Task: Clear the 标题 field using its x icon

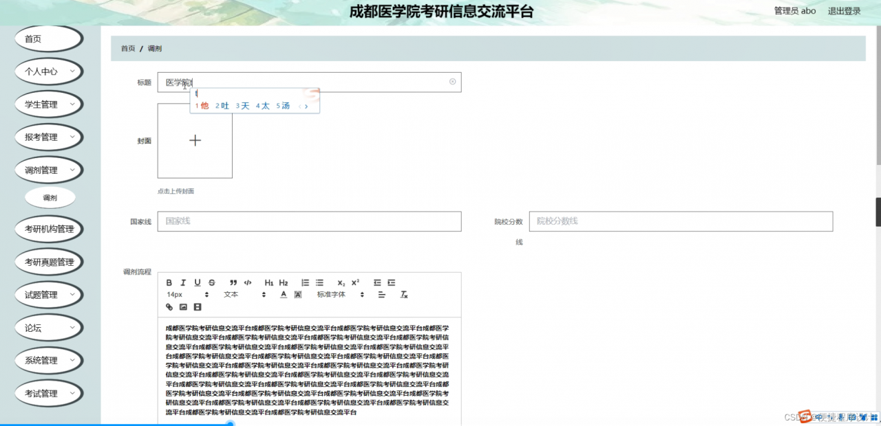Action: click(x=452, y=82)
